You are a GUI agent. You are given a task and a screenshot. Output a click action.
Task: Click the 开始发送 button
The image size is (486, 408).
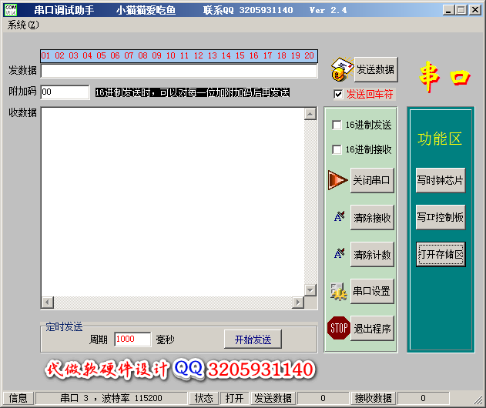point(253,339)
